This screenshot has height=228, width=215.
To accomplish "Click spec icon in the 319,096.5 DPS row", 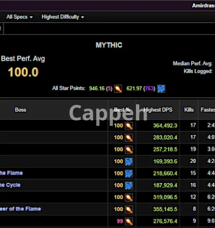I will tap(129, 197).
